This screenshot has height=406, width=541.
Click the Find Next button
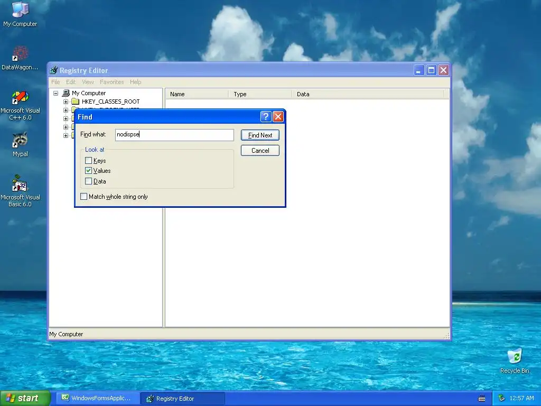click(x=260, y=135)
